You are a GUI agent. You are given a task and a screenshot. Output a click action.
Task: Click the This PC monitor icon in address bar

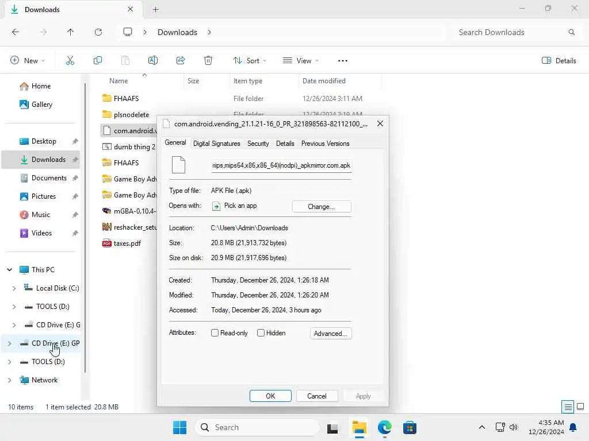[x=128, y=32]
